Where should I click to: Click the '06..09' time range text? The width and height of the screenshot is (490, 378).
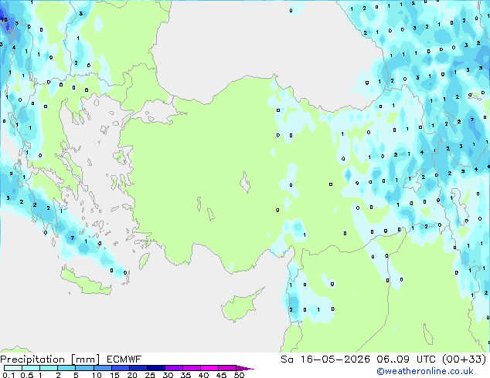393,359
